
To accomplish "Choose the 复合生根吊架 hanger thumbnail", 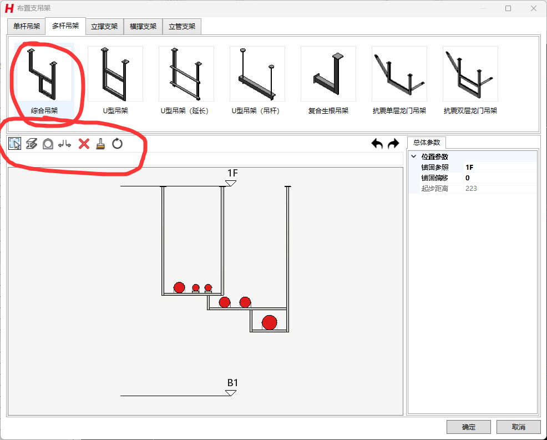I will [x=328, y=74].
